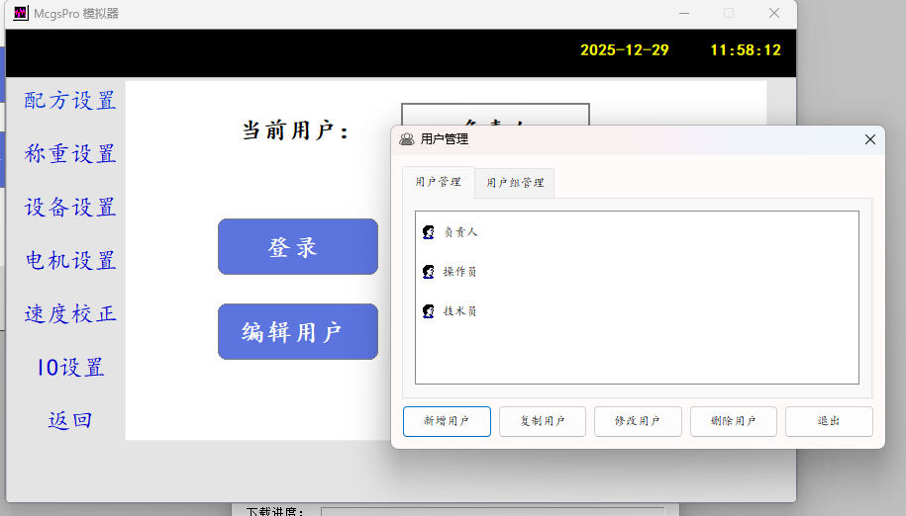This screenshot has height=516, width=906.
Task: Click 返回 in the sidebar
Action: pyautogui.click(x=70, y=420)
